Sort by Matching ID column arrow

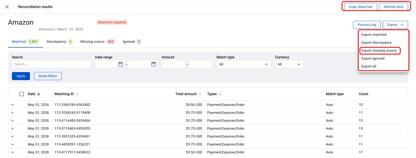pyautogui.click(x=77, y=94)
